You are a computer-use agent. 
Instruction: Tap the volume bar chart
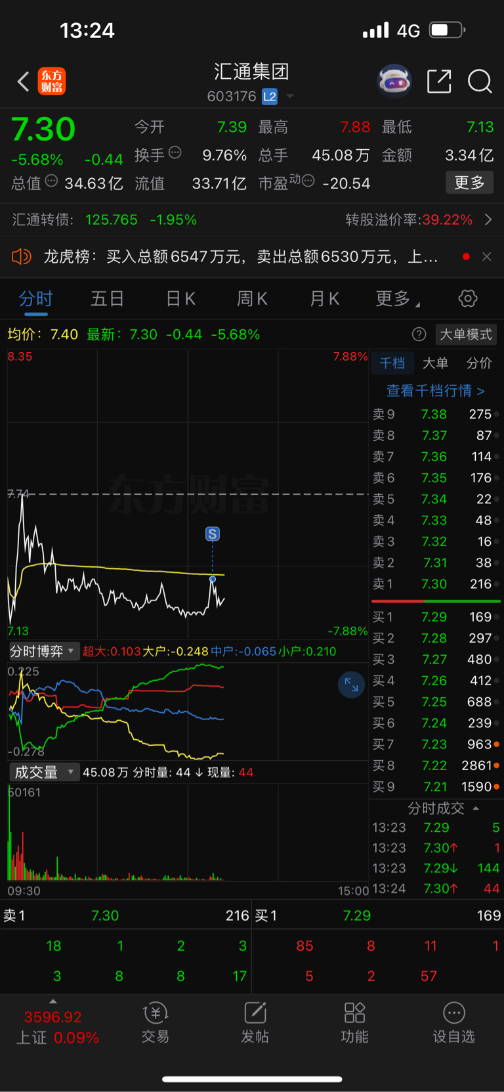tap(188, 833)
